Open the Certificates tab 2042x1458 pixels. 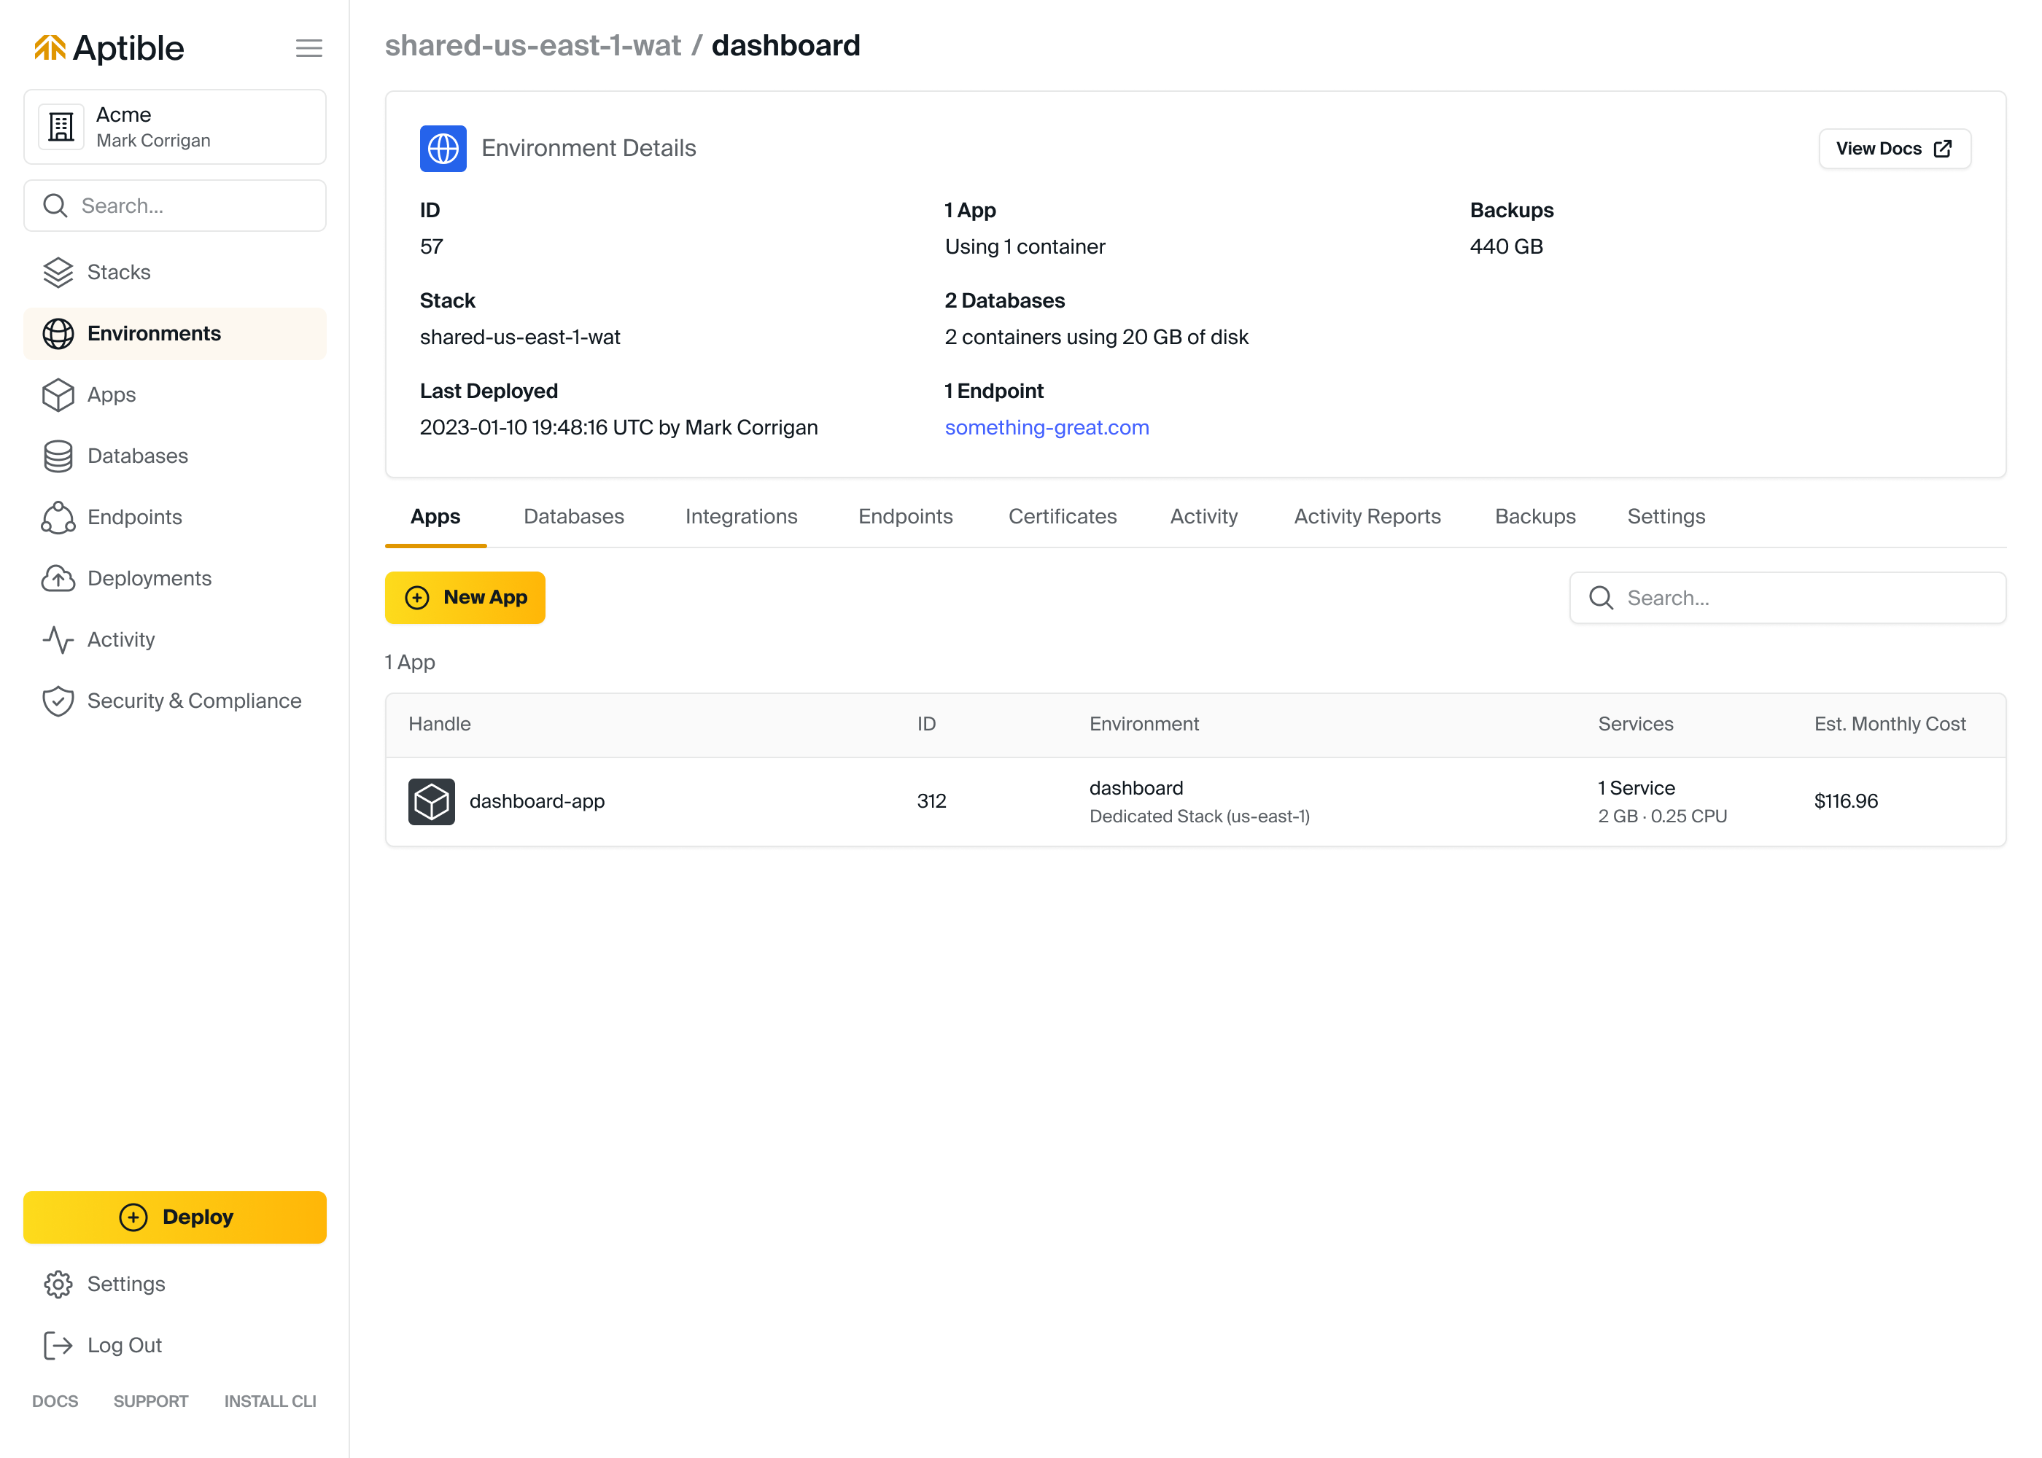[1061, 516]
